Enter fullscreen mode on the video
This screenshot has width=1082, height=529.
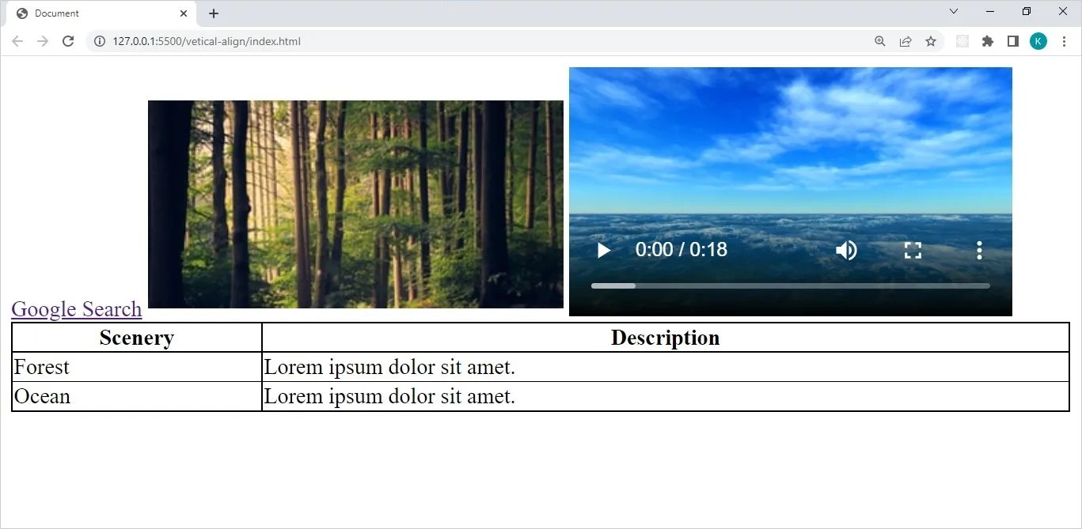912,250
